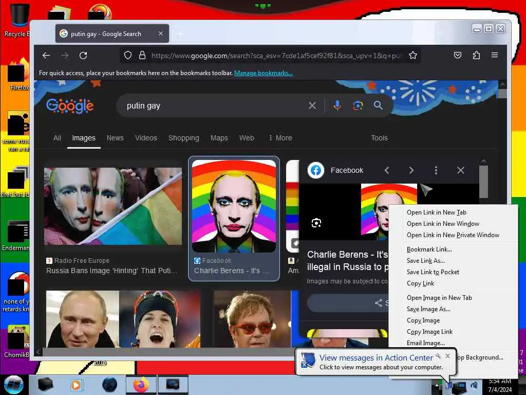Viewport: 526px width, 395px height.
Task: Click the putin gay search input field
Action: 215,106
